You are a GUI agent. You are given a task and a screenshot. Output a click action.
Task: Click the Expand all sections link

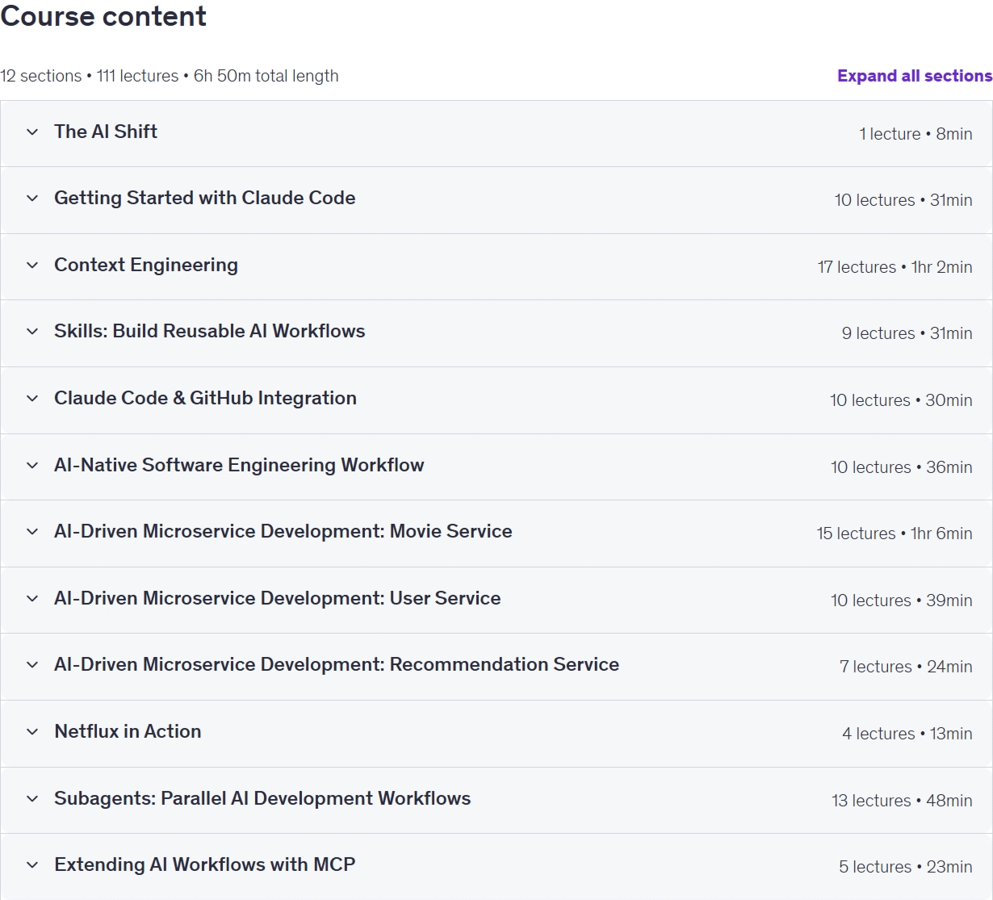(x=915, y=76)
